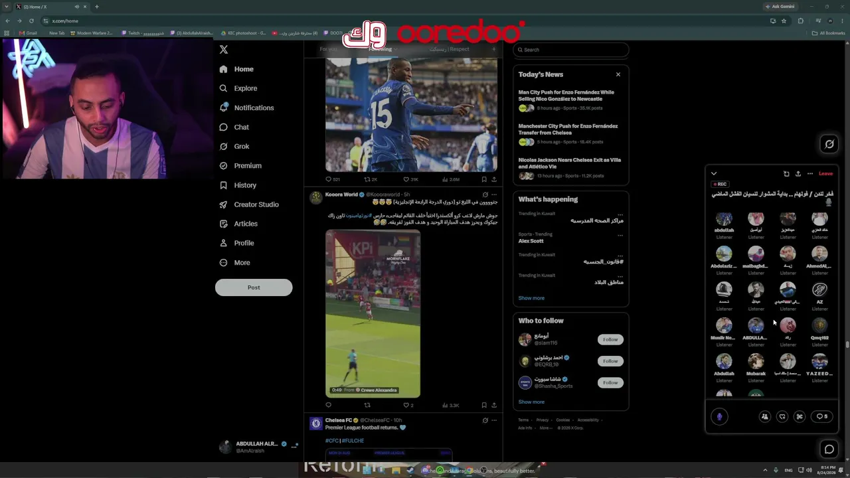Open Kooora World post more options
The width and height of the screenshot is (850, 478).
(493, 195)
